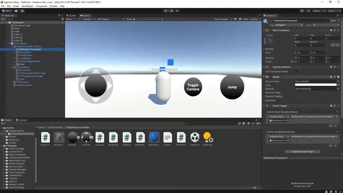Collapse the Event Trigger component foldout
343x193 pixels.
[x=264, y=106]
